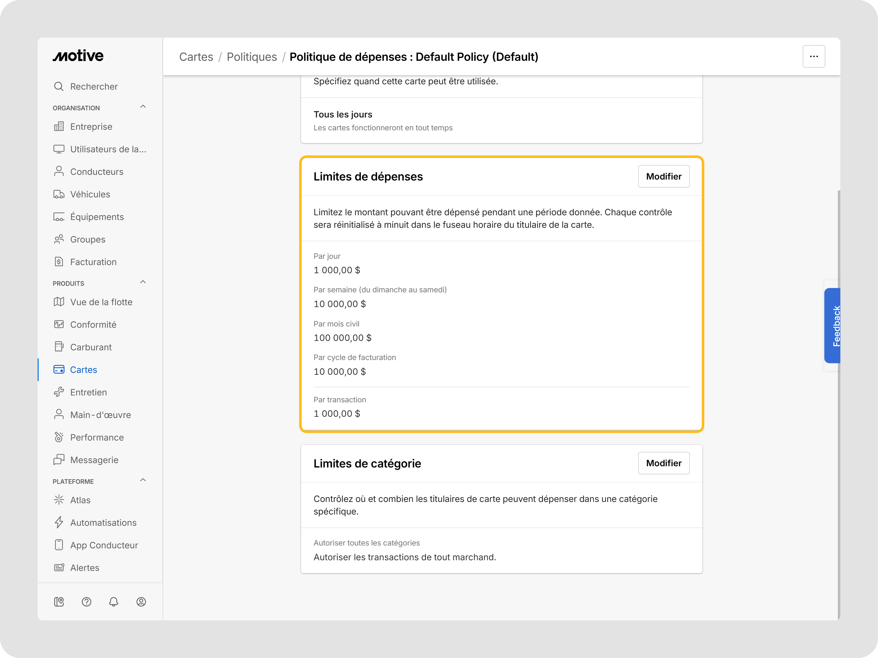Collapse the ORGANISATION section
Viewport: 878px width, 658px height.
coord(143,107)
